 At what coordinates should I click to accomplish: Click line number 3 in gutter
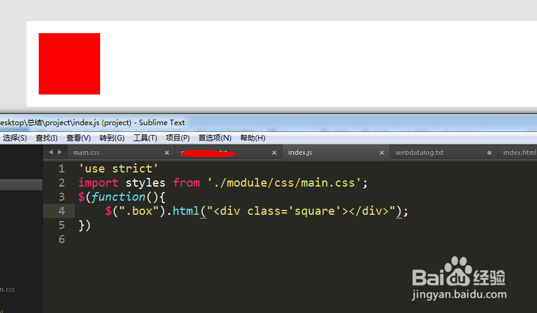pyautogui.click(x=61, y=196)
